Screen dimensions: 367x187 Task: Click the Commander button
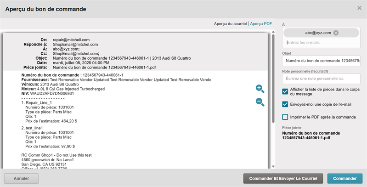pos(344,178)
